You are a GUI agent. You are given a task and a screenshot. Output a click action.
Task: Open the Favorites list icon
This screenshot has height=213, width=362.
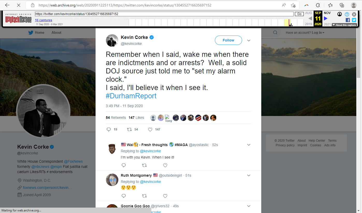pyautogui.click(x=330, y=5)
